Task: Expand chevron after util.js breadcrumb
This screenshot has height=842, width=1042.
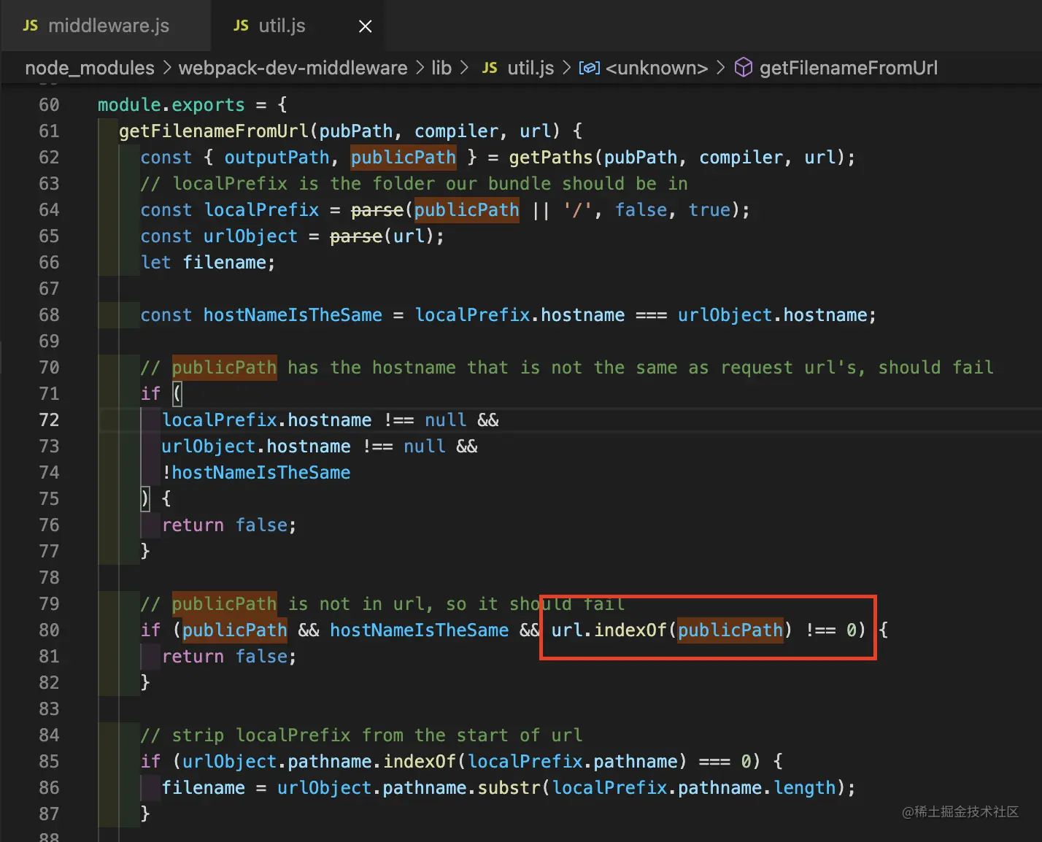Action: click(566, 68)
